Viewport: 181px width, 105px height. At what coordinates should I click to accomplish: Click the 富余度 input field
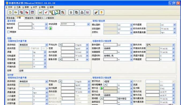coord(25,28)
